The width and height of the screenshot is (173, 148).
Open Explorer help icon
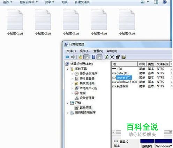pos(165,2)
